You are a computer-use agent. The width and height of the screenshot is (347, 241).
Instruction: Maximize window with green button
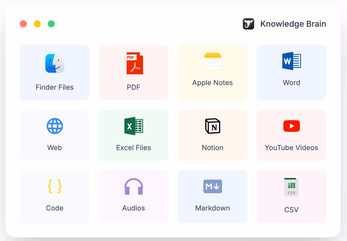pos(51,24)
